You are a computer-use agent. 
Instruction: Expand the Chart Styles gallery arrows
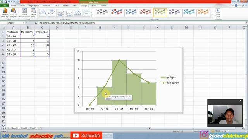click(212, 16)
